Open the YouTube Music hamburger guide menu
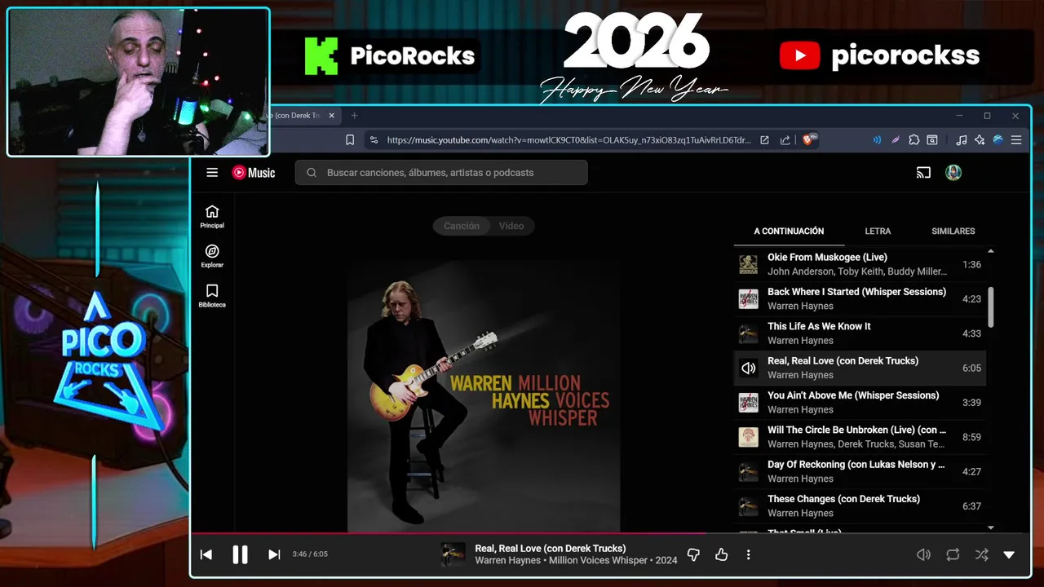Screen dimensions: 1044x587 click(212, 172)
